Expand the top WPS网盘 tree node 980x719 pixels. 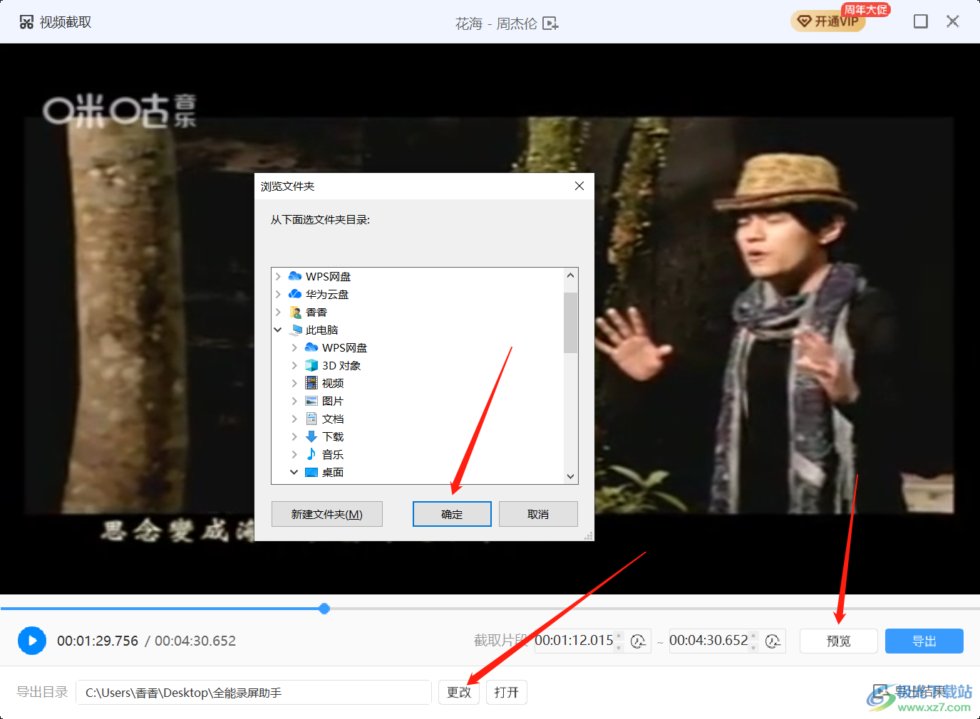(x=278, y=276)
